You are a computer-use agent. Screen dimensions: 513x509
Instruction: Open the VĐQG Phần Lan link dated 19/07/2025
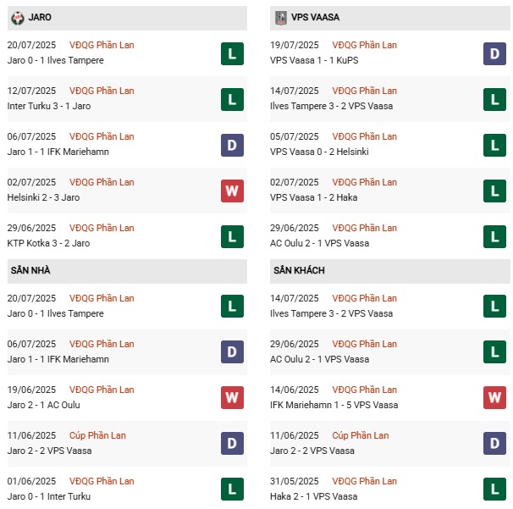pos(365,45)
